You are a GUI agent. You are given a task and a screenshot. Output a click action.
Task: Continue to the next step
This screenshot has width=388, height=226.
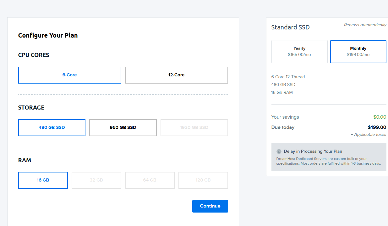[x=210, y=206]
